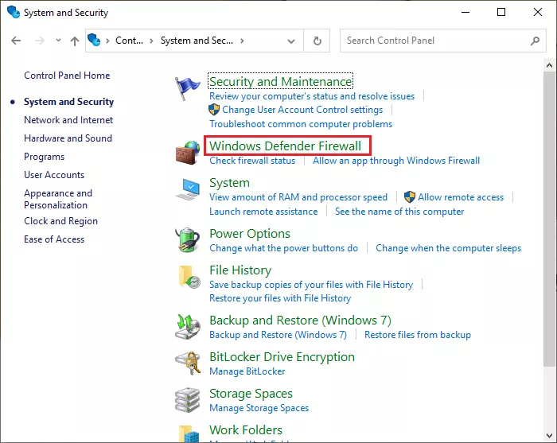The height and width of the screenshot is (443, 557).
Task: Click Troubleshoot common computer problems
Action: pos(301,124)
